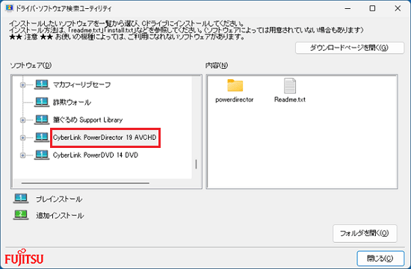The image size is (411, 269).
Task: Select CyberLink PowerDVD 14 DVD entry
Action: coord(96,155)
